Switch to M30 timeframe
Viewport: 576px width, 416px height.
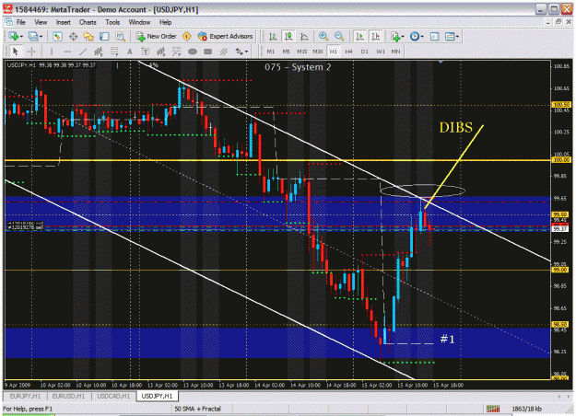pos(318,52)
